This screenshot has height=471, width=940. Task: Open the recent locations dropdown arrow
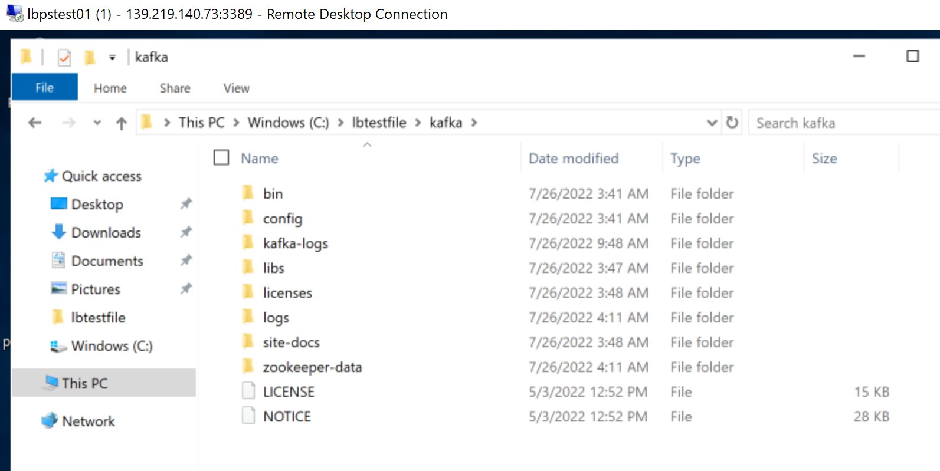click(97, 123)
